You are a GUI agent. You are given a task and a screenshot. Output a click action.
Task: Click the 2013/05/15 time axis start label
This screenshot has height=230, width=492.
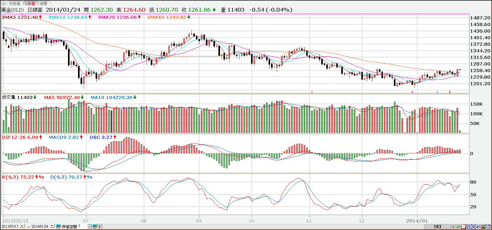click(15, 221)
